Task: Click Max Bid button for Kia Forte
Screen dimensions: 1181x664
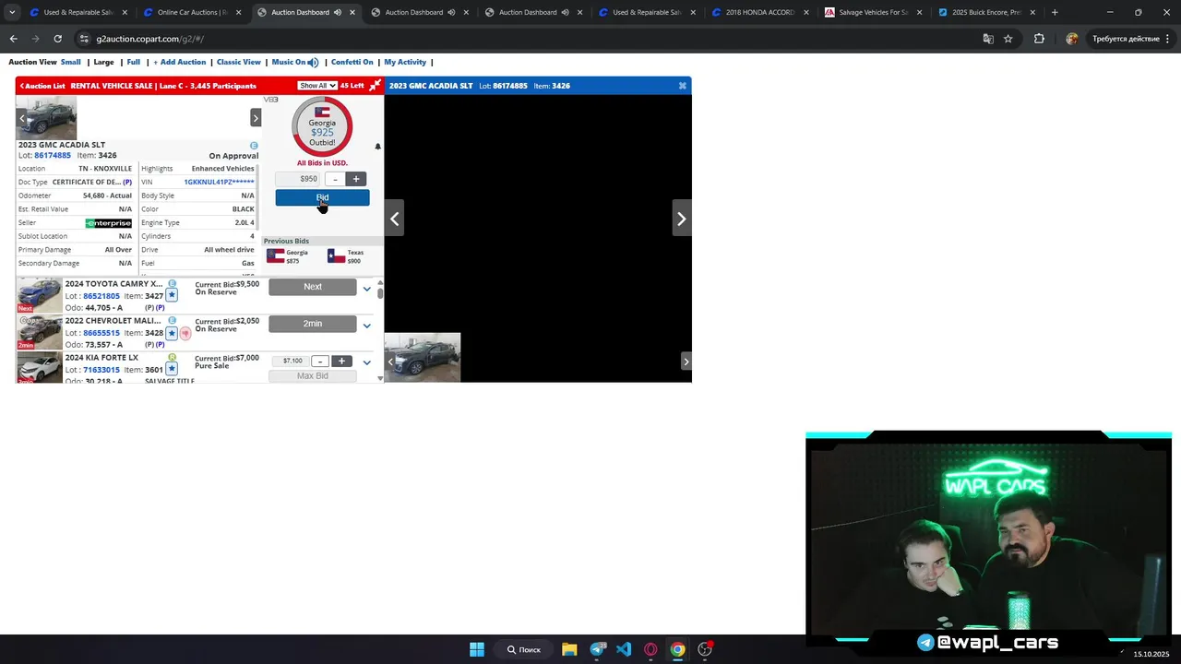Action: [x=313, y=376]
